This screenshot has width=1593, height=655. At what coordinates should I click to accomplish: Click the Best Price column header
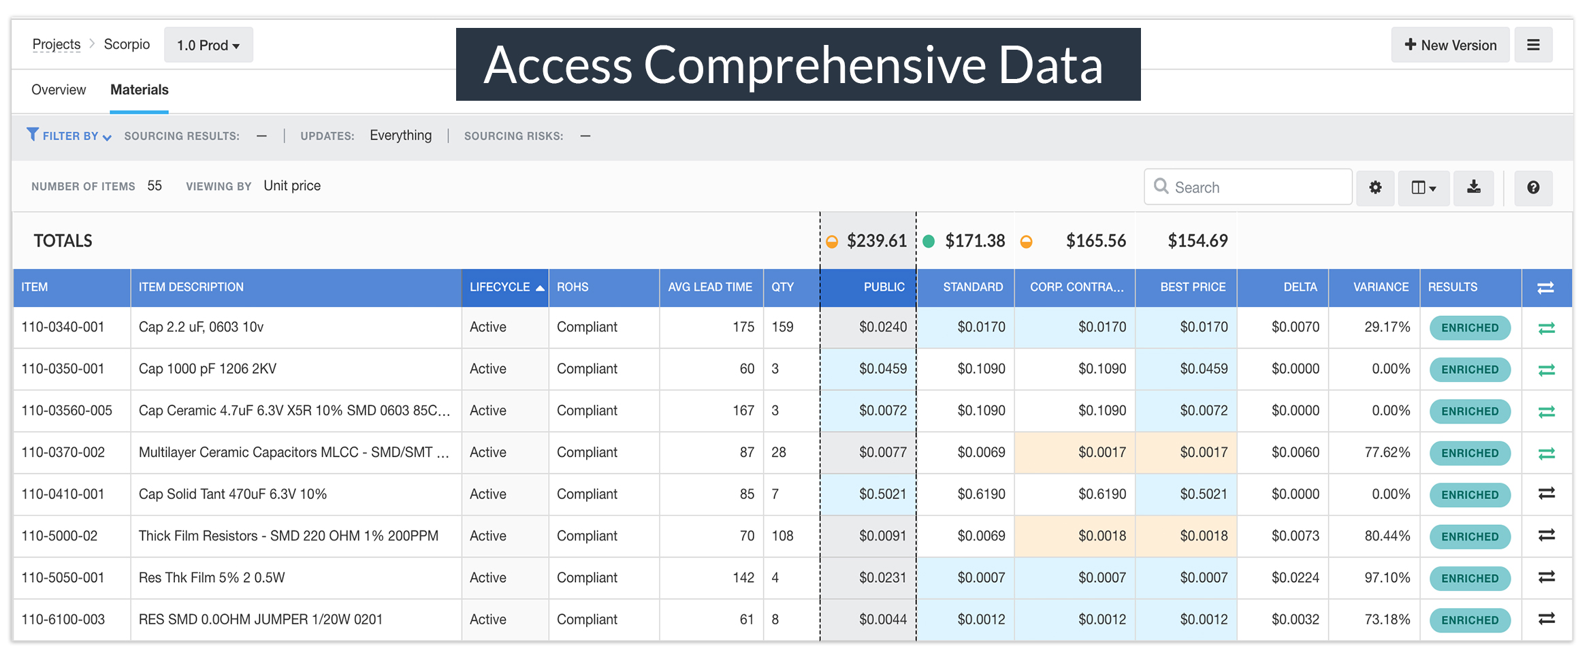pyautogui.click(x=1186, y=287)
